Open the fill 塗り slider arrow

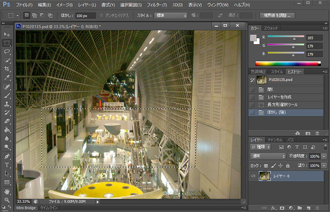point(324,166)
